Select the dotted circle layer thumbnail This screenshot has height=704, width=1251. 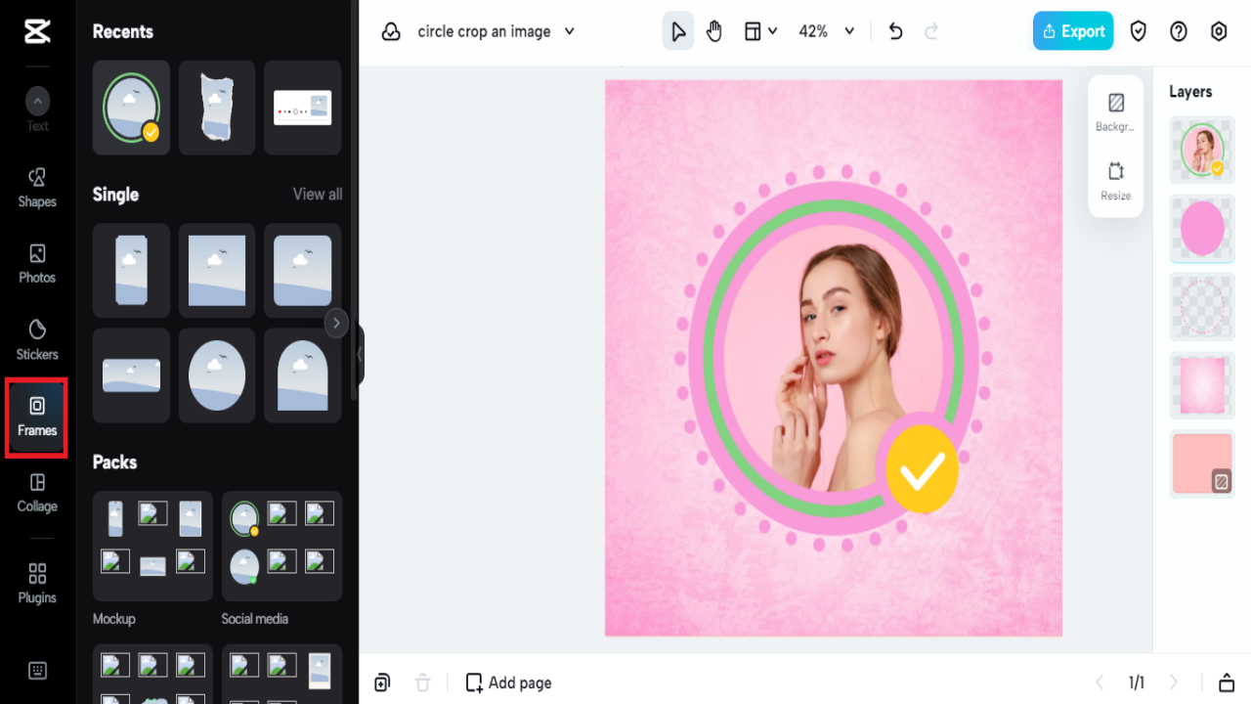point(1202,307)
